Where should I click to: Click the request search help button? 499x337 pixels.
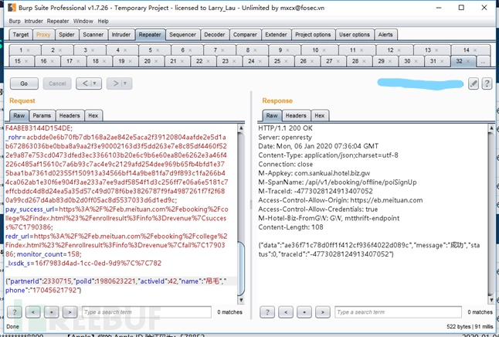click(x=15, y=312)
